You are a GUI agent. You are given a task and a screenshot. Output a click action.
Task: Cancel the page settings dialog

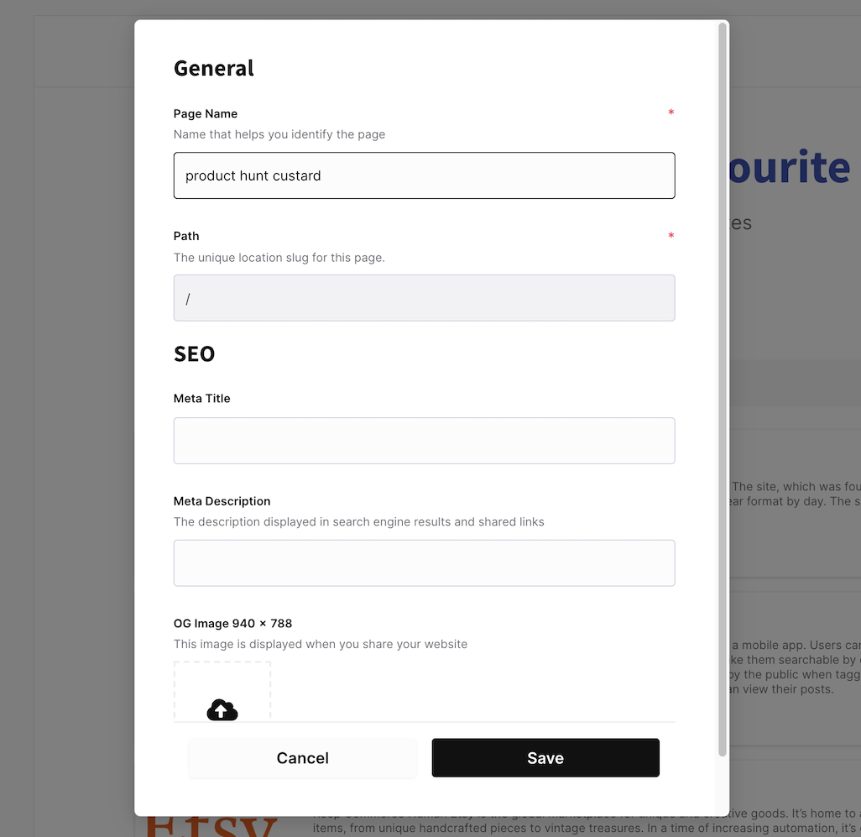(303, 758)
